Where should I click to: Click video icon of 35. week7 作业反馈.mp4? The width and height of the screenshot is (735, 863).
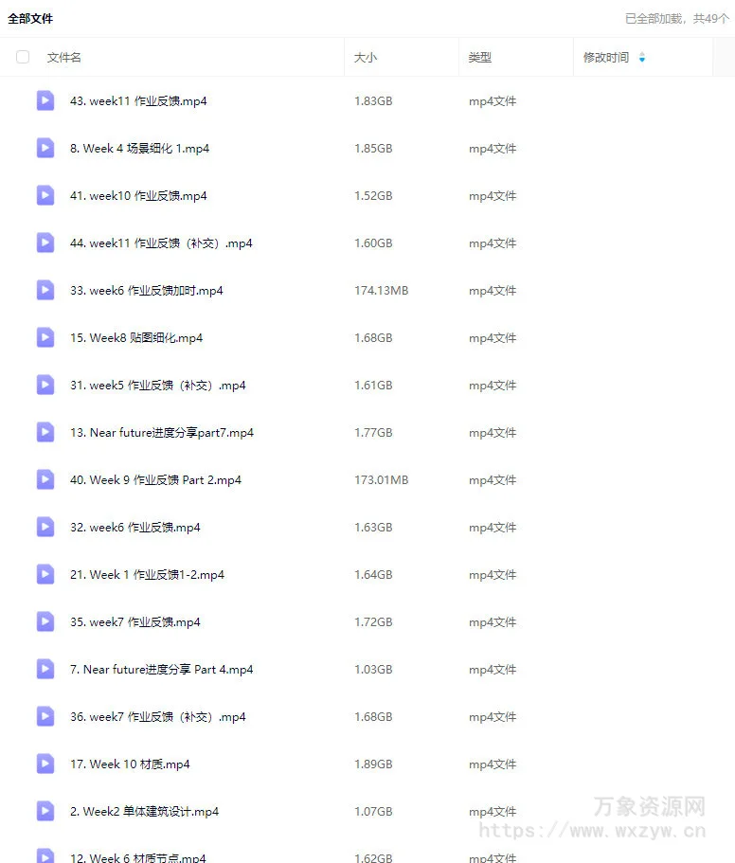tap(45, 621)
